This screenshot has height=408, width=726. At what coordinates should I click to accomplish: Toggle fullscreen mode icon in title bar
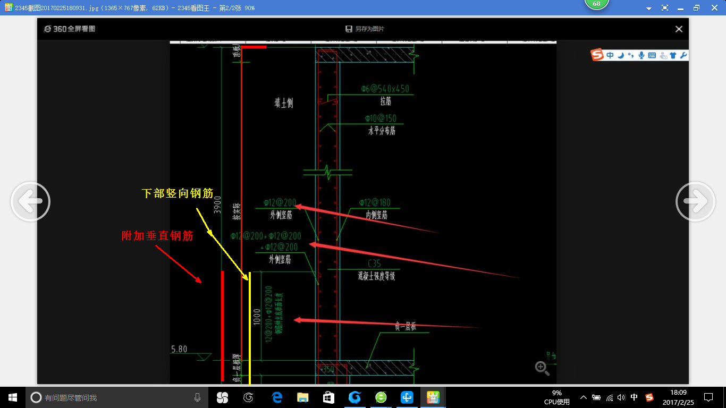[665, 8]
